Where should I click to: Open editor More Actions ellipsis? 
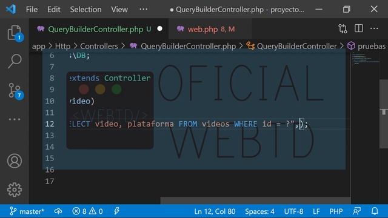[x=374, y=28]
